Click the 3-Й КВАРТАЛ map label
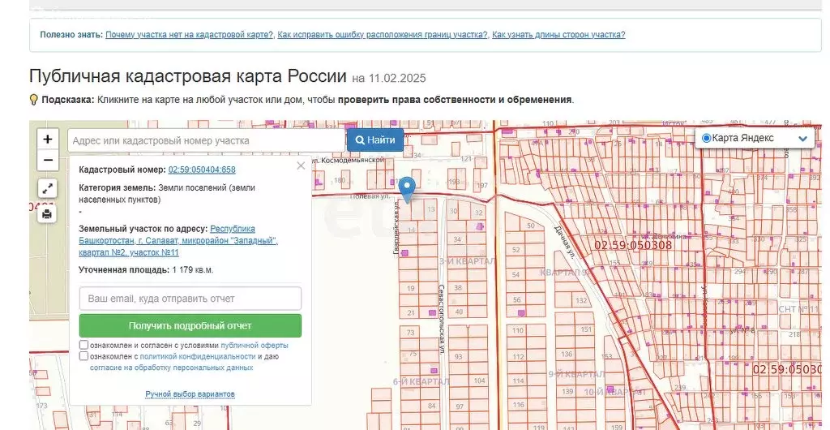This screenshot has height=430, width=830. [467, 261]
